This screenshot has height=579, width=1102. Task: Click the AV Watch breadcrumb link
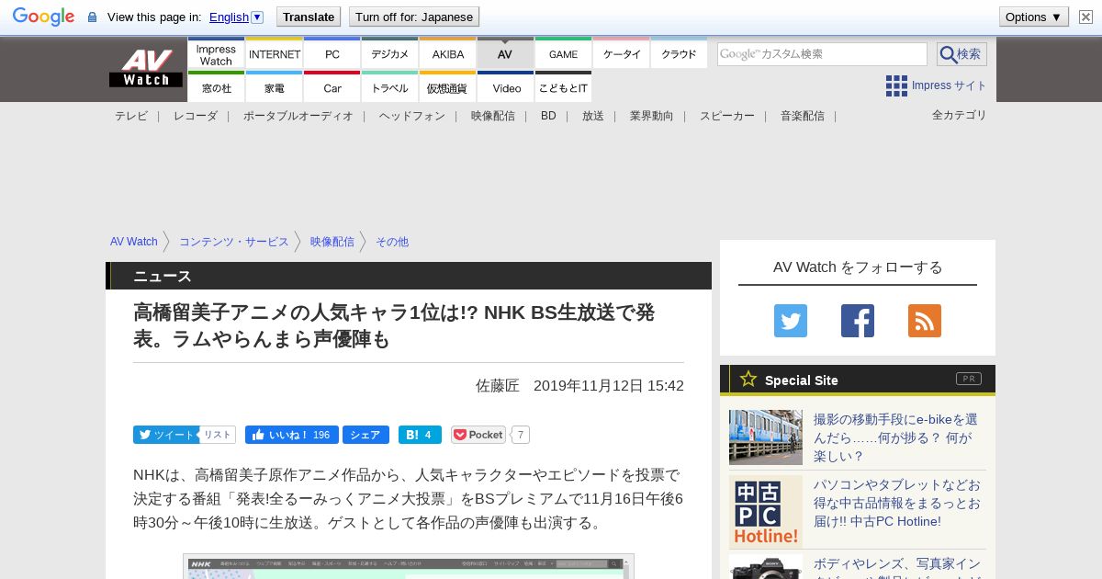point(134,242)
